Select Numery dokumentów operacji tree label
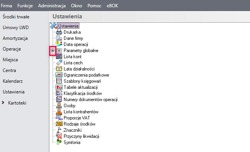The image size is (250, 152). pos(91,100)
